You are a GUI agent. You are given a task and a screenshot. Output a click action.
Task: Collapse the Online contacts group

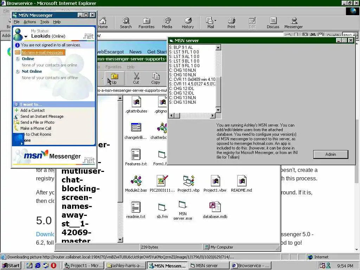click(18, 59)
